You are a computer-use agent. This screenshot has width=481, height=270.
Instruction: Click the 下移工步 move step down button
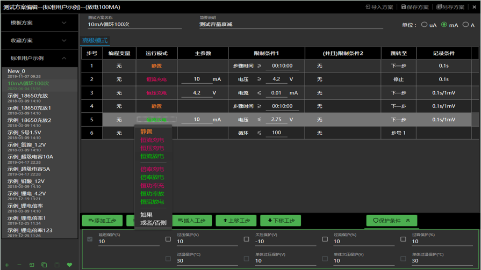[281, 221]
